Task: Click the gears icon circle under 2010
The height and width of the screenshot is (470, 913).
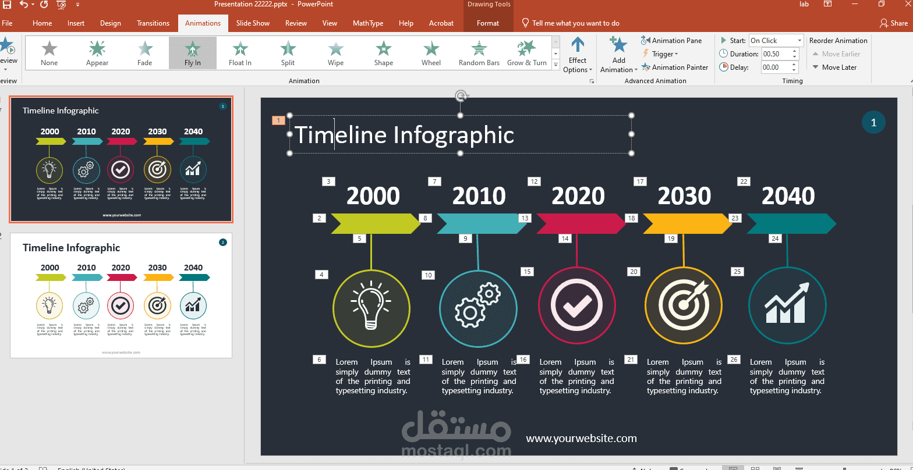Action: [x=478, y=308]
